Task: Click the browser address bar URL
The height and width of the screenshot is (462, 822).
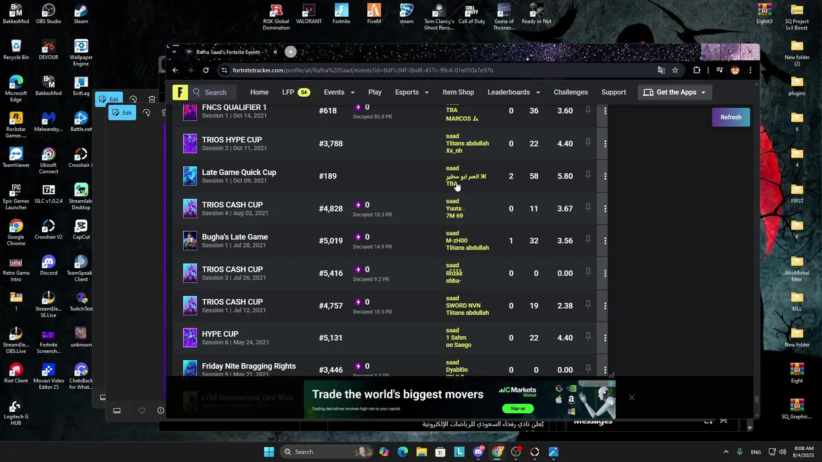Action: point(363,71)
